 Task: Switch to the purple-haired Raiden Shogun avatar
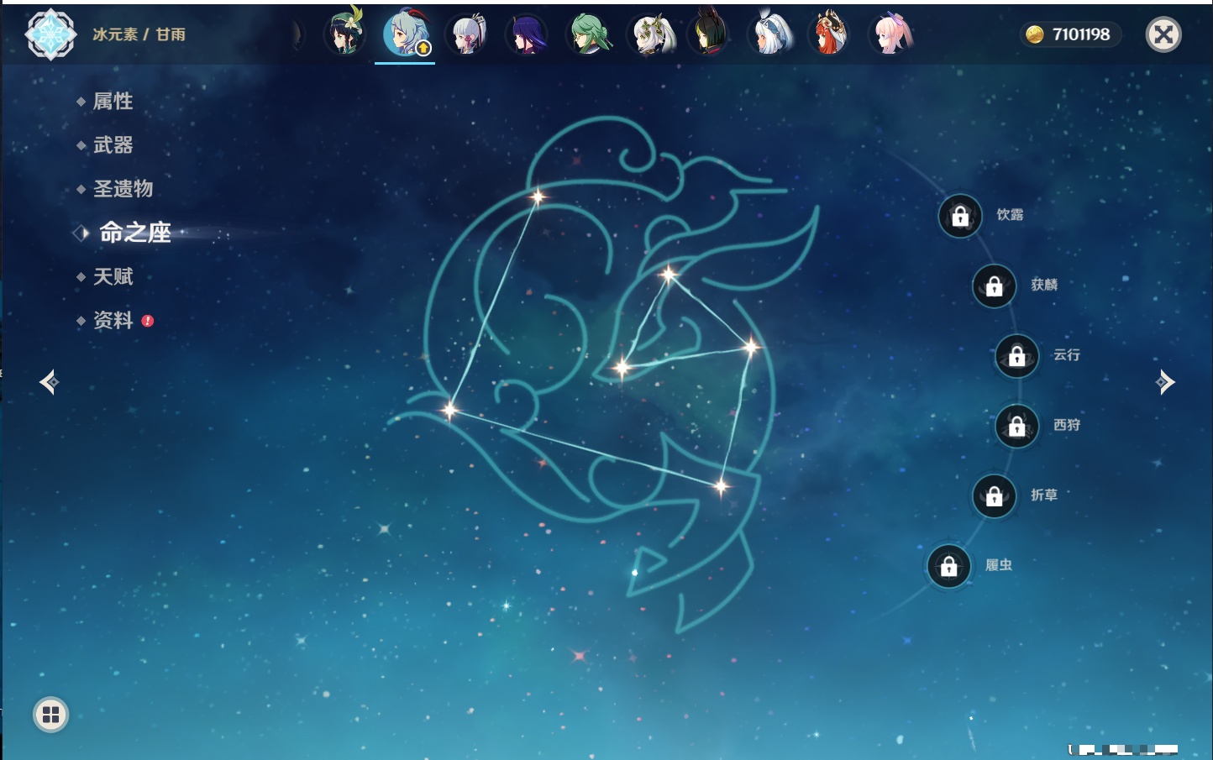tap(527, 34)
